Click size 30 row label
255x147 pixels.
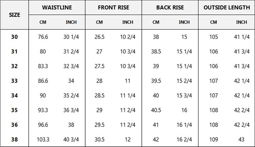coord(14,37)
